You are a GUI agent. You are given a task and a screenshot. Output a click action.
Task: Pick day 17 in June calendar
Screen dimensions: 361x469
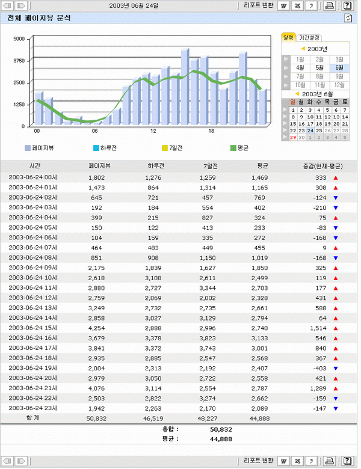310,124
